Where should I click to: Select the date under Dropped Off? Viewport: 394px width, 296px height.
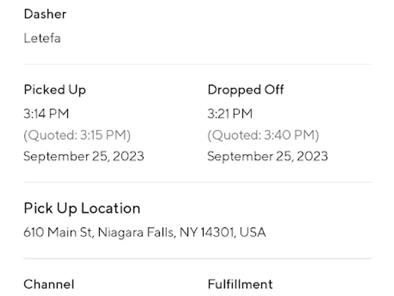pos(267,156)
